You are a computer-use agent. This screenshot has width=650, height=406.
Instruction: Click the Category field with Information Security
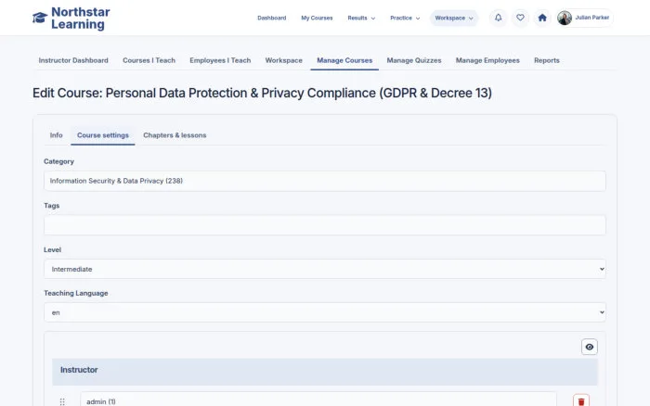point(325,181)
